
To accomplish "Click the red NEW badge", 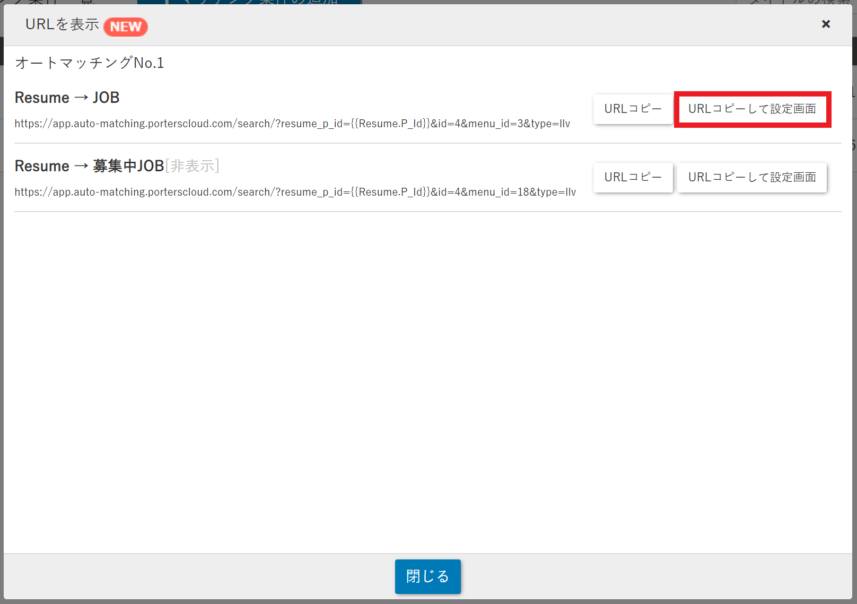I will (x=126, y=27).
